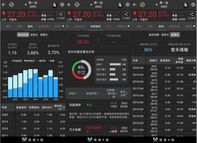This screenshot has height=143, width=197.
Task: Tap the 2020 bar in dividend chart
Action: tap(56, 87)
